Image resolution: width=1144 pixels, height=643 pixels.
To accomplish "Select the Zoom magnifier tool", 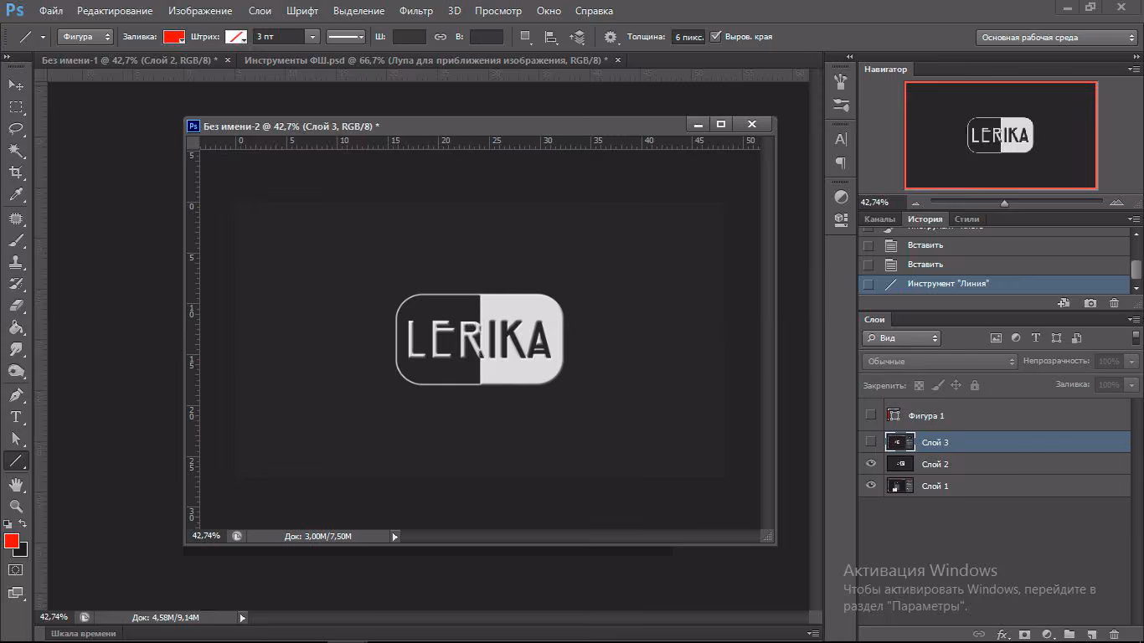I will click(x=16, y=506).
